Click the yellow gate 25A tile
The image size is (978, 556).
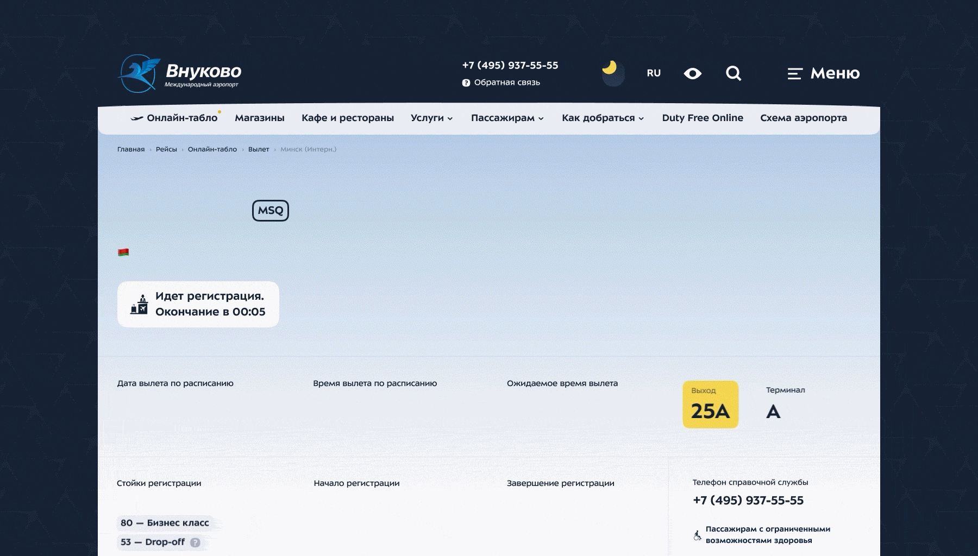click(x=710, y=405)
